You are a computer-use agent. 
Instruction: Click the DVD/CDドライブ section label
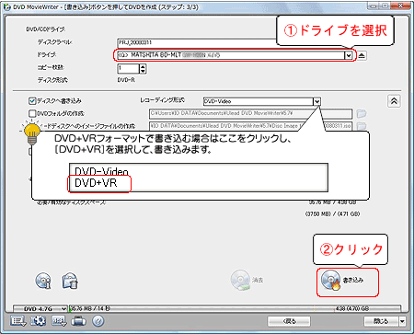45,29
